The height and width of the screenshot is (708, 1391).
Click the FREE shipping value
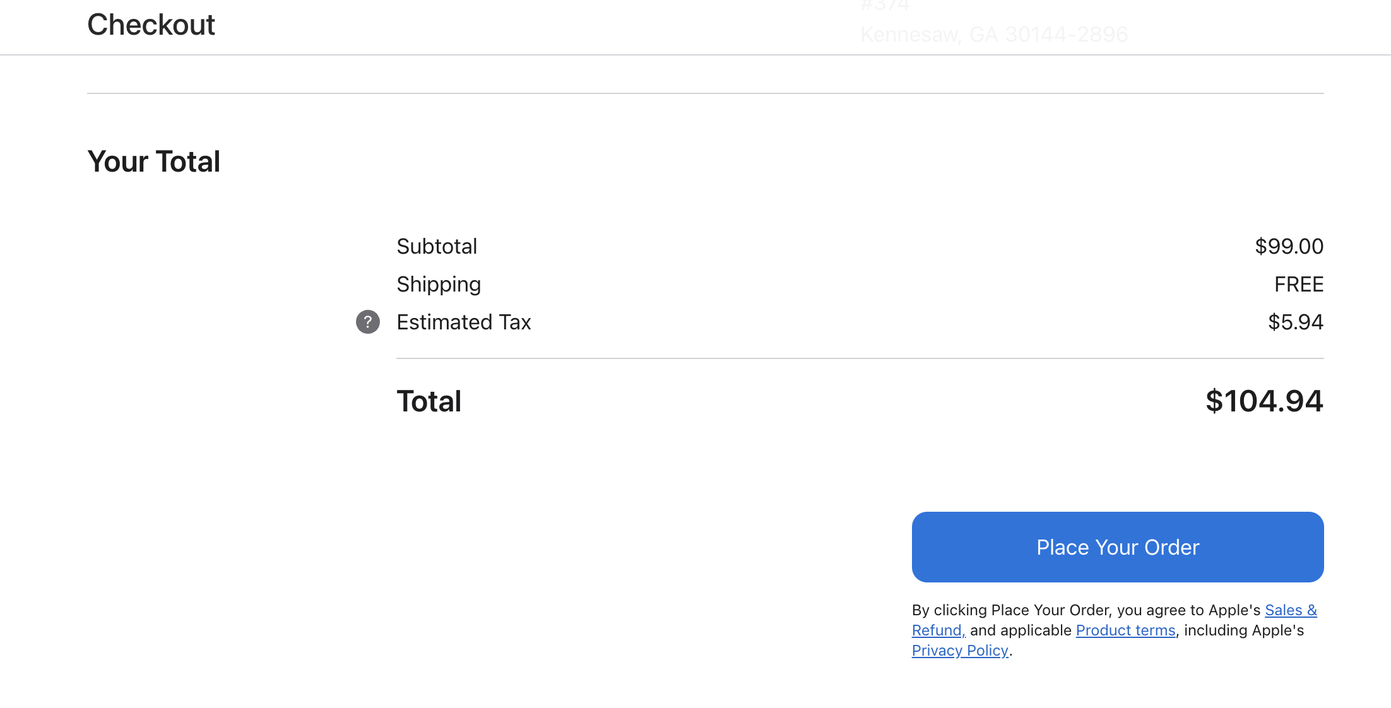[x=1299, y=285]
